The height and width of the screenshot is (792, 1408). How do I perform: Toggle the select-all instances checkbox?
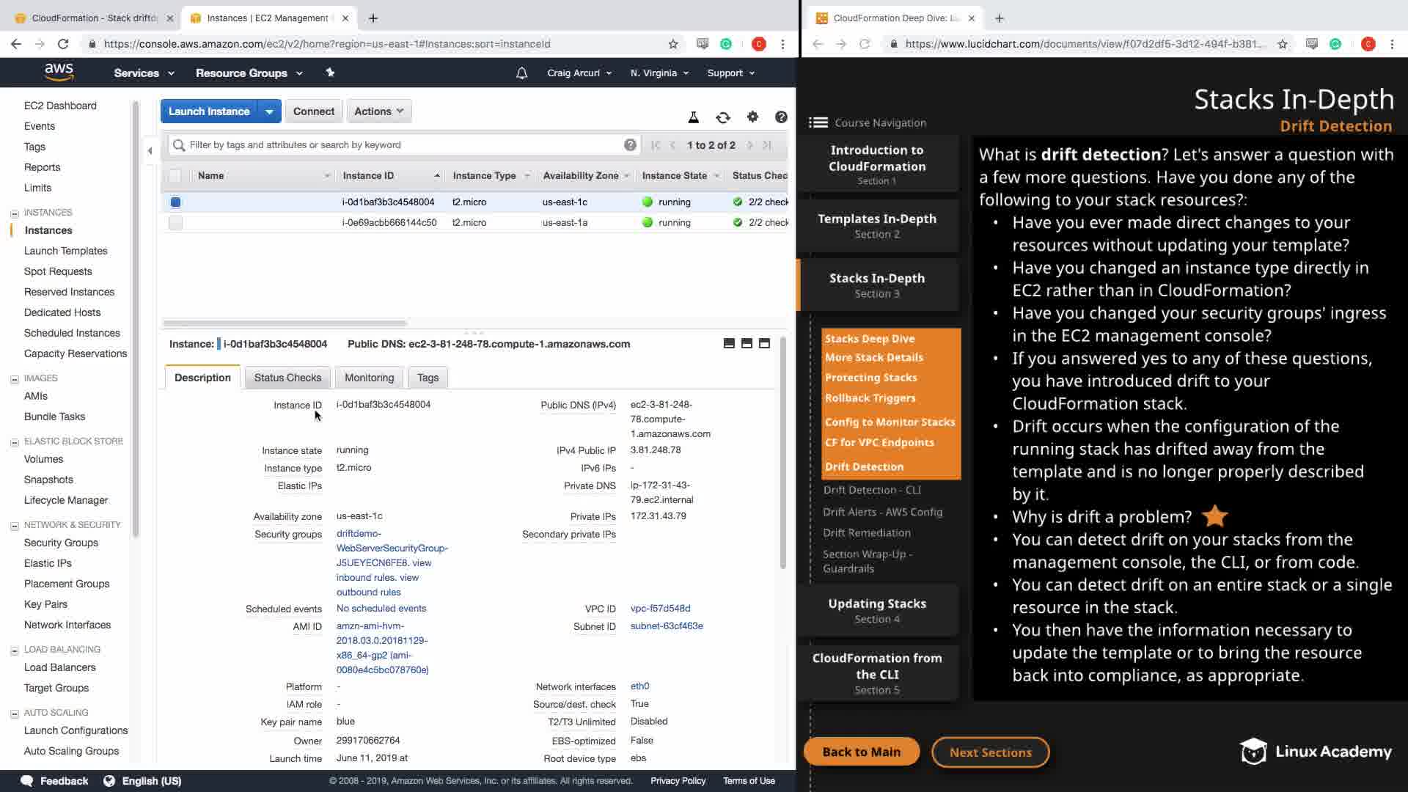click(175, 176)
